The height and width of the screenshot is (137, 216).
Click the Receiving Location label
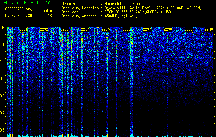[x=80, y=8]
